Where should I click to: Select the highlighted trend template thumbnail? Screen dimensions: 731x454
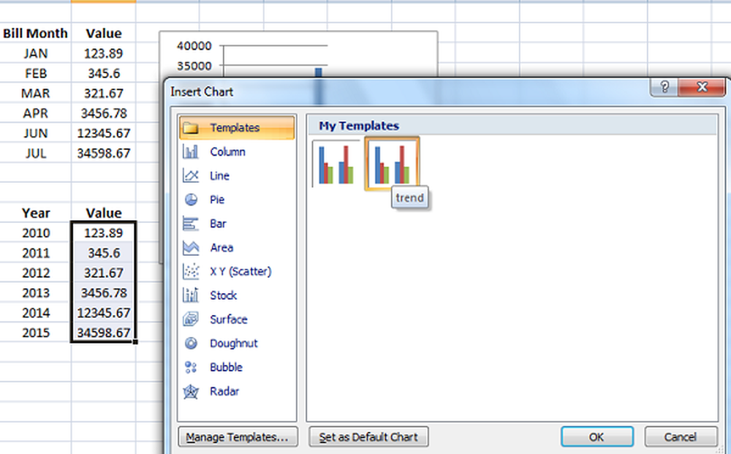tap(392, 164)
